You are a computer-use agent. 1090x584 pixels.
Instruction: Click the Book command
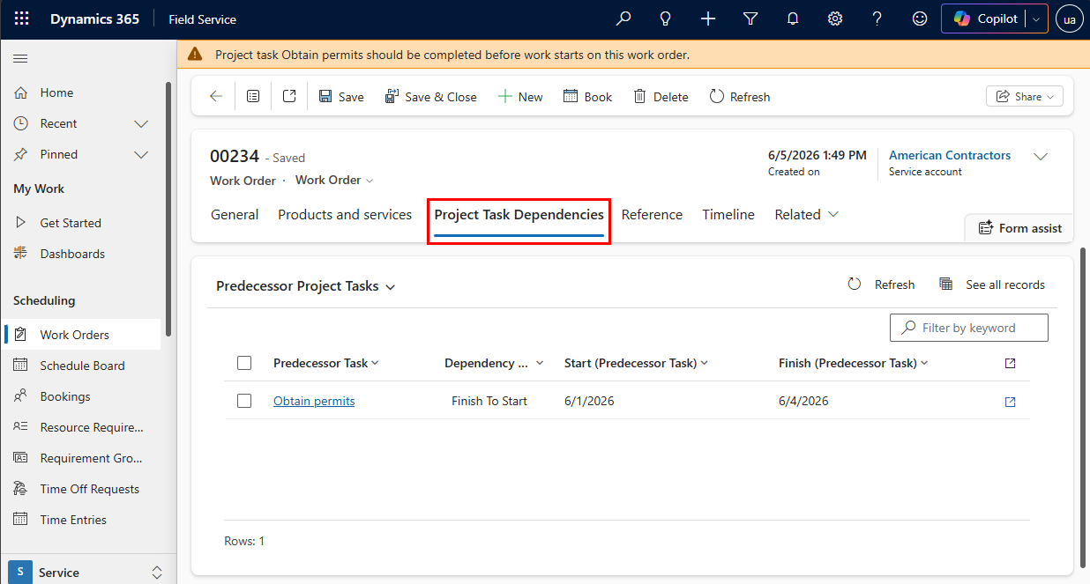pyautogui.click(x=587, y=97)
